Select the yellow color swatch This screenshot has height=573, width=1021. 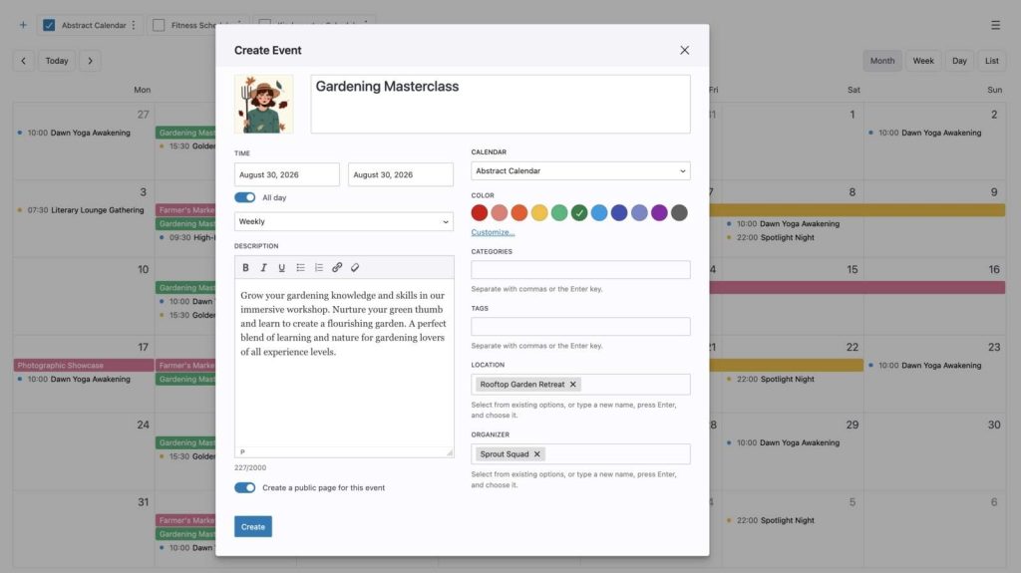point(539,212)
